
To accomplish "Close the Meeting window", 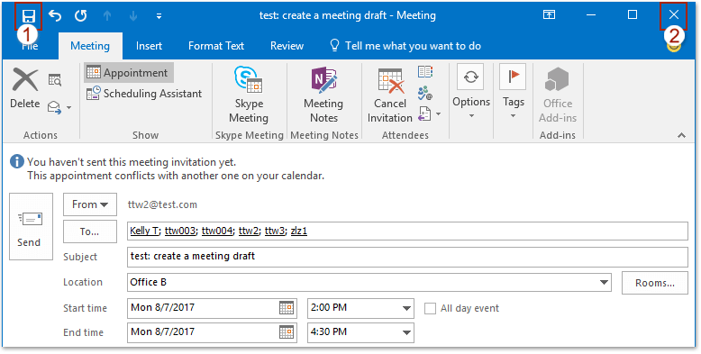I will click(673, 15).
